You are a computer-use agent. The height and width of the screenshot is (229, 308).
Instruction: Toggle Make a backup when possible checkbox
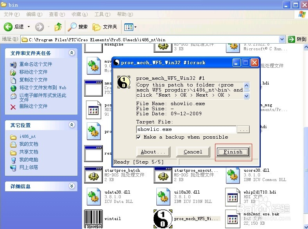138,137
